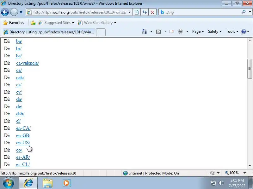Open the ca-valencia/ directory link
Screen dimensions: 253x189
click(x=28, y=63)
